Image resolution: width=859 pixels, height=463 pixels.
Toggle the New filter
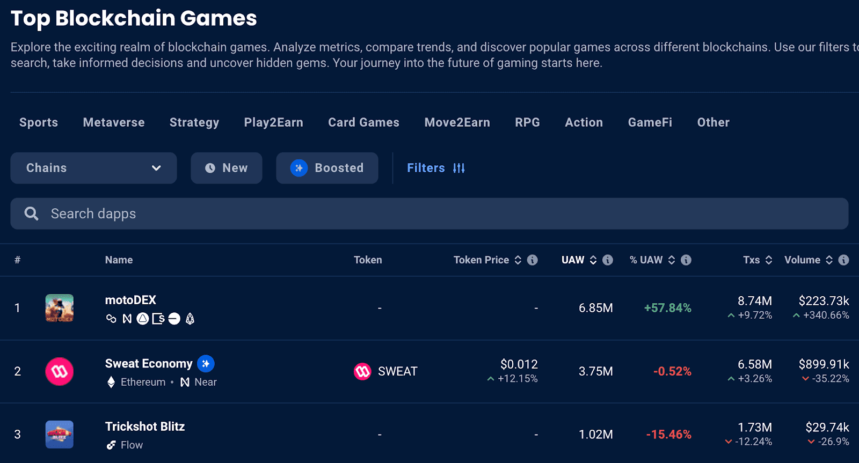click(227, 168)
